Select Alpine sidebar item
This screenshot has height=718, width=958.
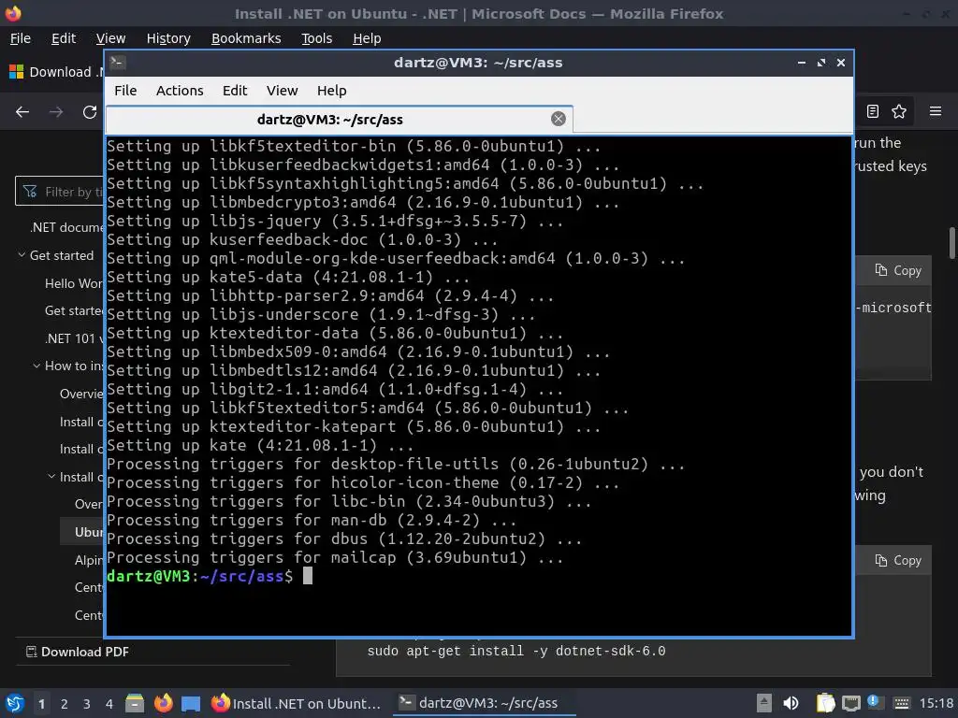pyautogui.click(x=89, y=560)
